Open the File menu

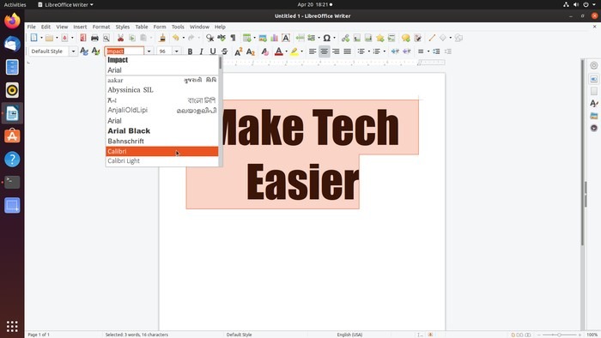32,27
